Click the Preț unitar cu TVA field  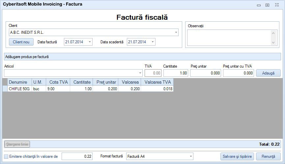239,73
